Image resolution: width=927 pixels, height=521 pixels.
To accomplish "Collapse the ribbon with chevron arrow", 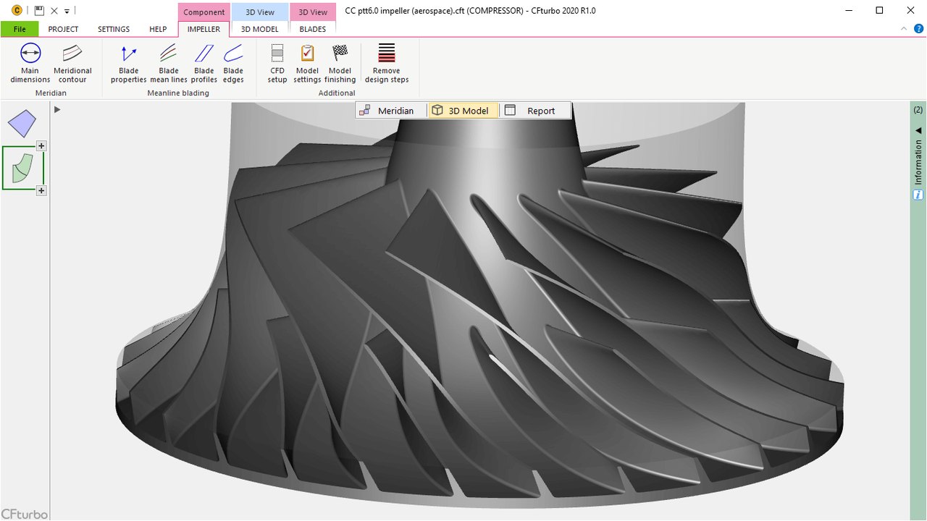I will (x=905, y=29).
